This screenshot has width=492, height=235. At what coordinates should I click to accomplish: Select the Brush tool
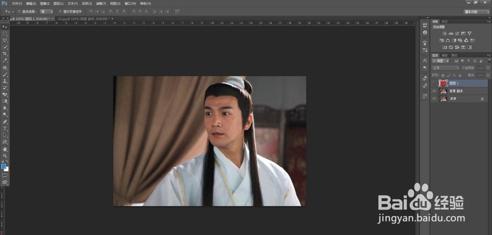pos(5,74)
